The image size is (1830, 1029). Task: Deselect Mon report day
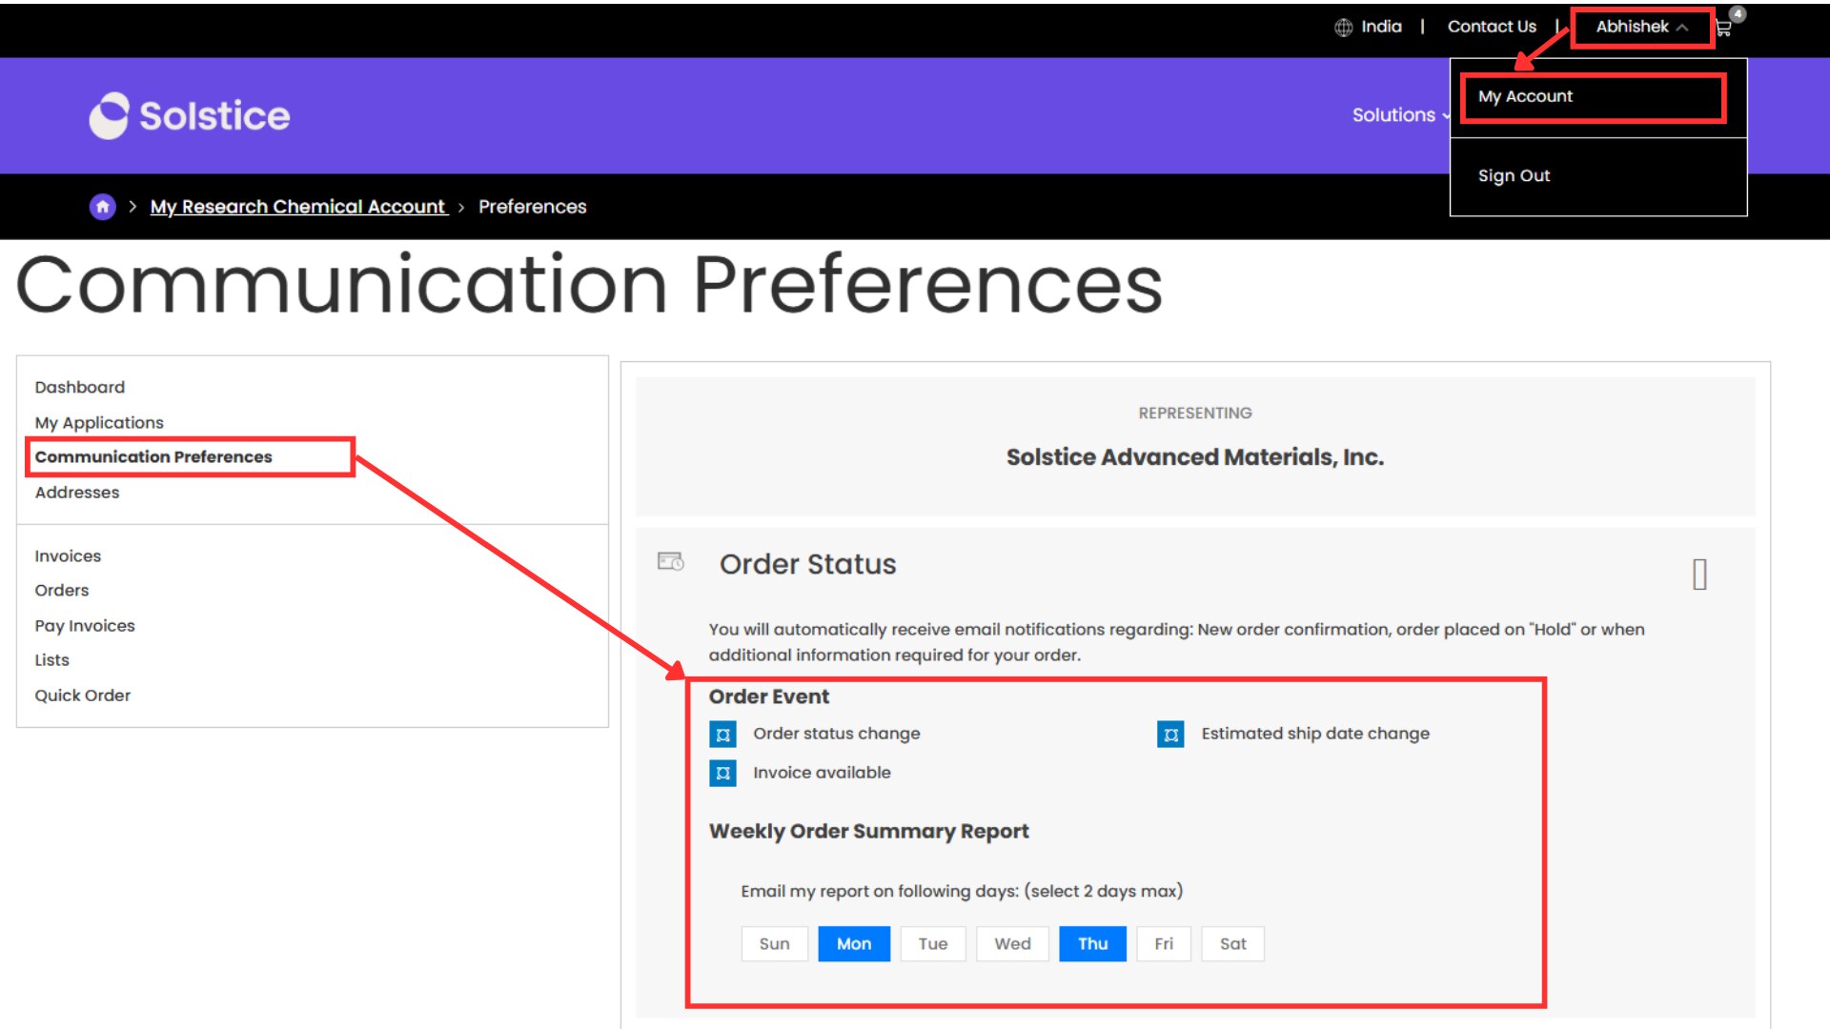854,944
